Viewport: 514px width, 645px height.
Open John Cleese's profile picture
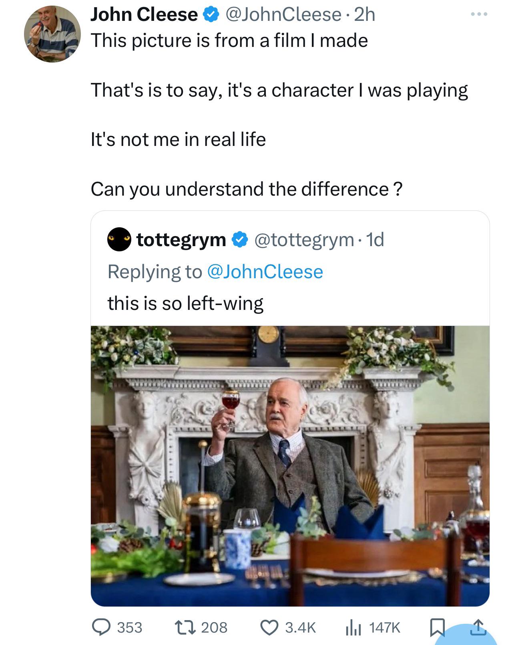52,34
